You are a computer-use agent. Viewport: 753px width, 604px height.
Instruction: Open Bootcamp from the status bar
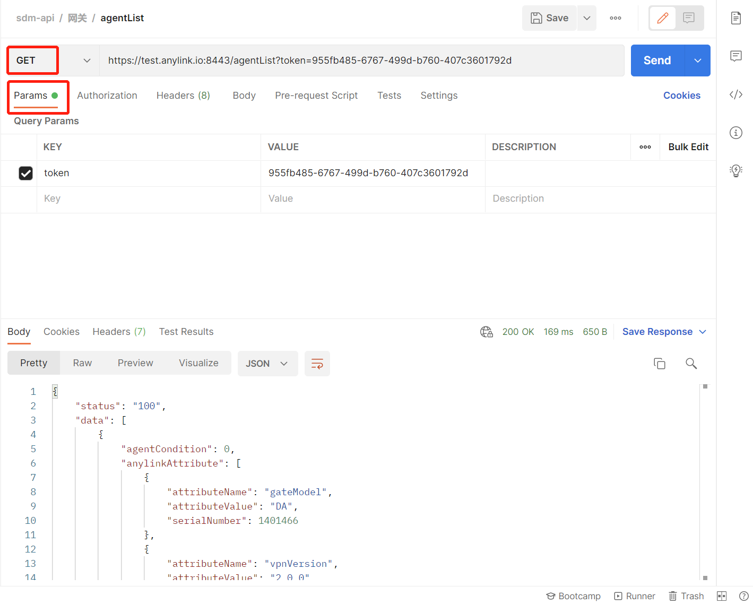(574, 596)
